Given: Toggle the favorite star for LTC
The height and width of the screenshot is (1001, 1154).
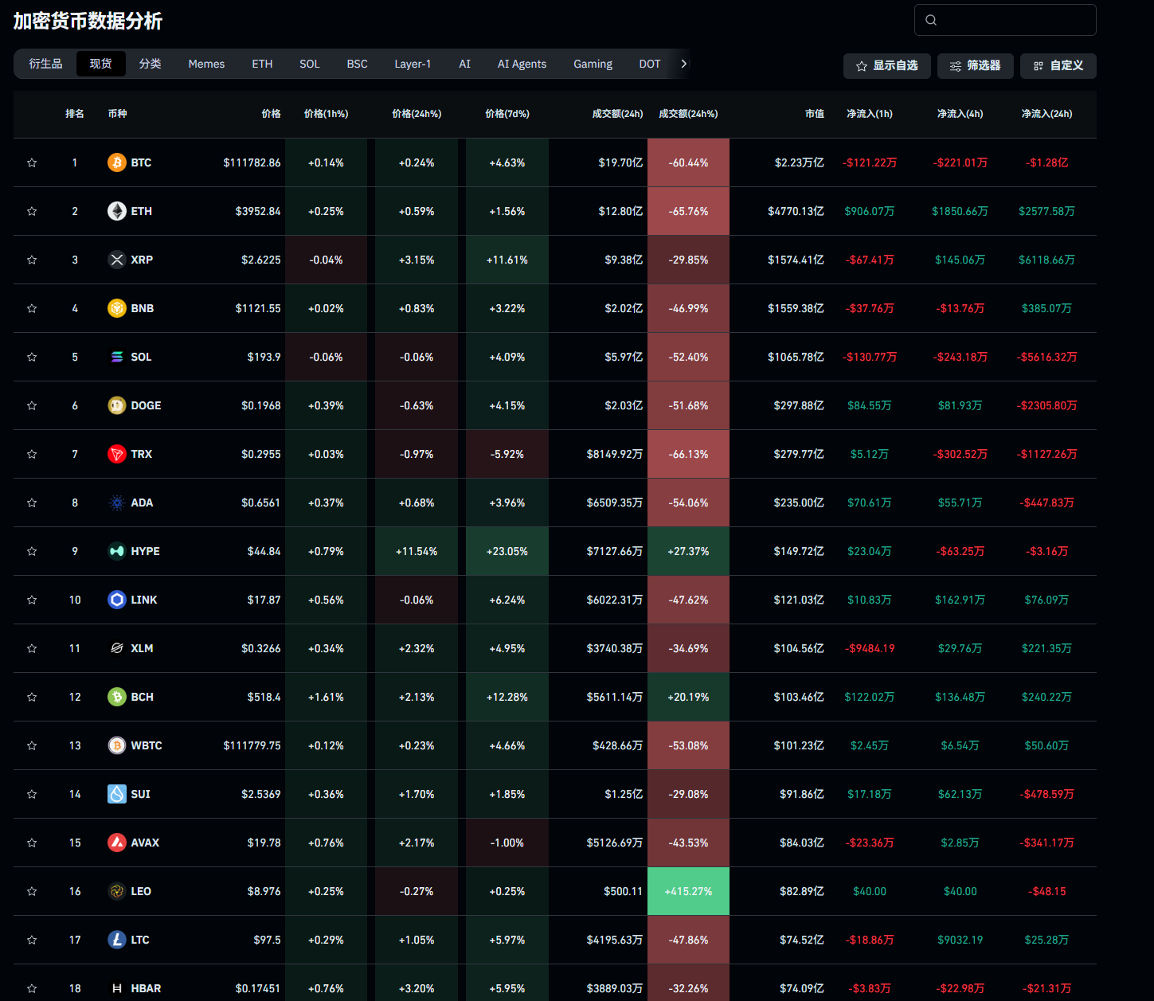Looking at the screenshot, I should pyautogui.click(x=32, y=940).
